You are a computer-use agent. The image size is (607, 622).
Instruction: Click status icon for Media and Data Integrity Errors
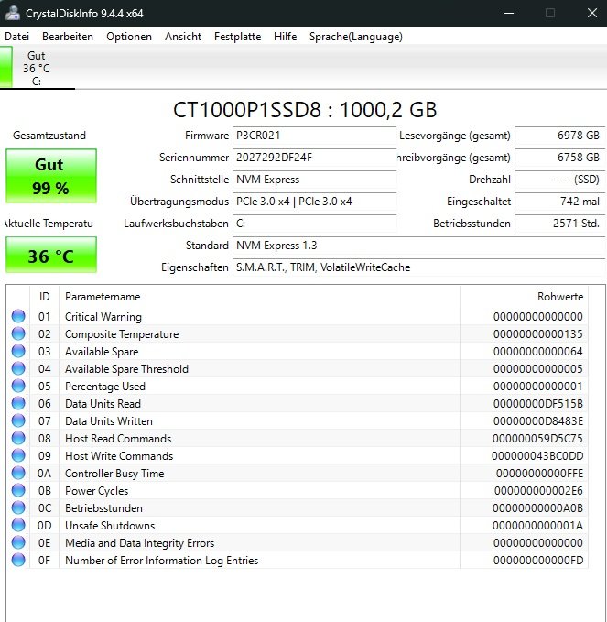[x=18, y=542]
